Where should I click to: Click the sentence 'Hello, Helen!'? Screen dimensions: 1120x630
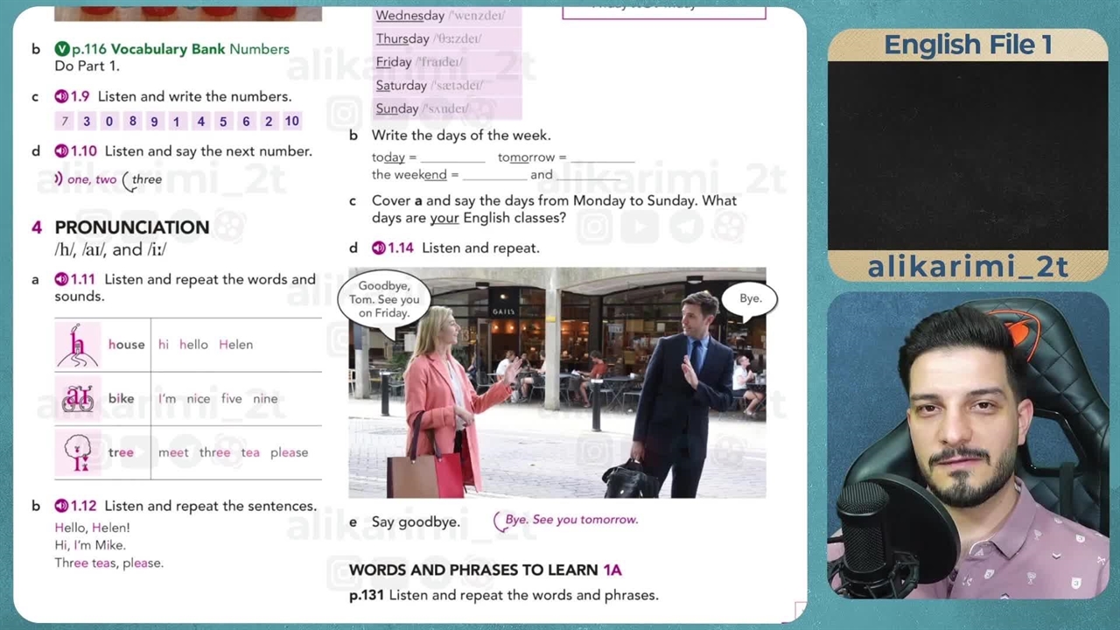click(x=92, y=528)
